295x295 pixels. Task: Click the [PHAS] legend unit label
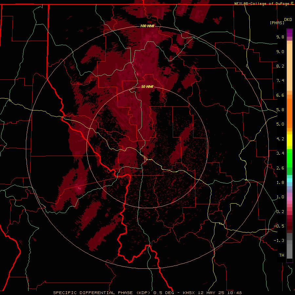tap(277, 23)
